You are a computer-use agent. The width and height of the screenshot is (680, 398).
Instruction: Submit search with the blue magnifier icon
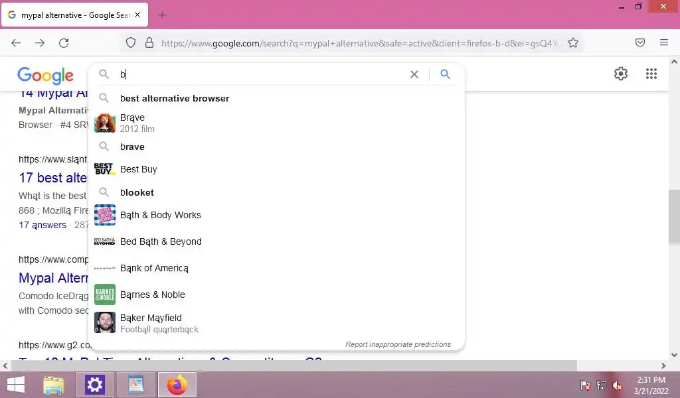445,74
